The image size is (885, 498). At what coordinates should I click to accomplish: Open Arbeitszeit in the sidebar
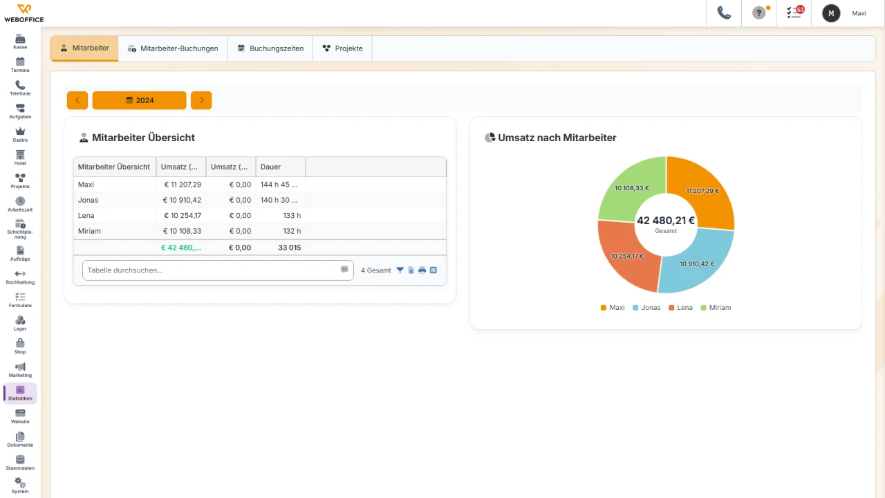click(x=20, y=204)
